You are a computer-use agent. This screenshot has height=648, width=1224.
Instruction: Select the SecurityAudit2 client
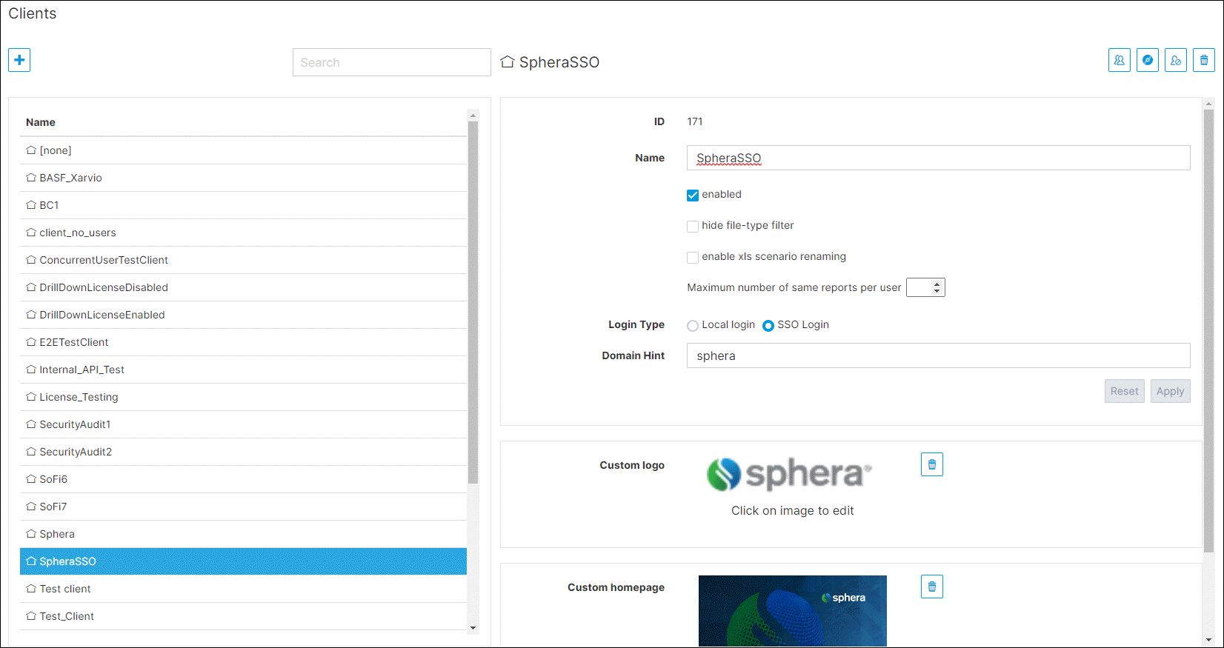coord(243,452)
